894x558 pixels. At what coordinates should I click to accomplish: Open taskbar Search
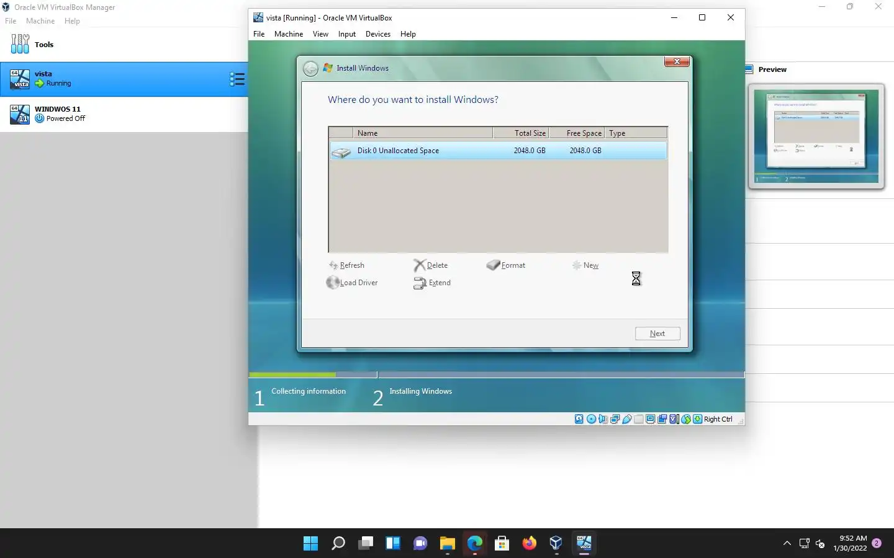(x=338, y=544)
